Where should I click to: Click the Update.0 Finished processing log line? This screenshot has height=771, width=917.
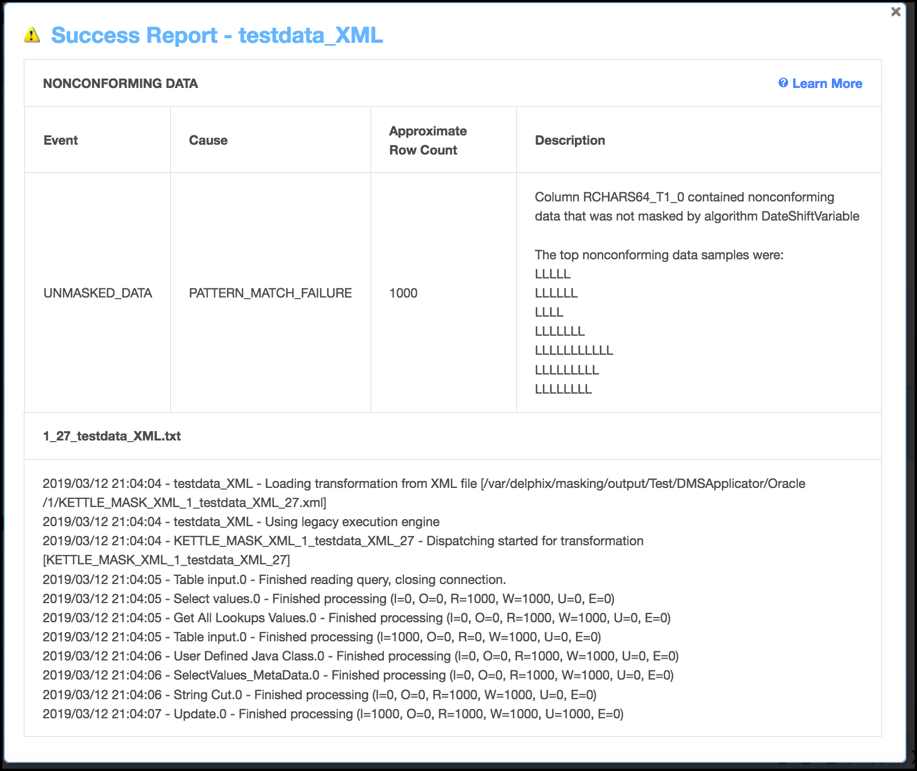click(x=333, y=714)
